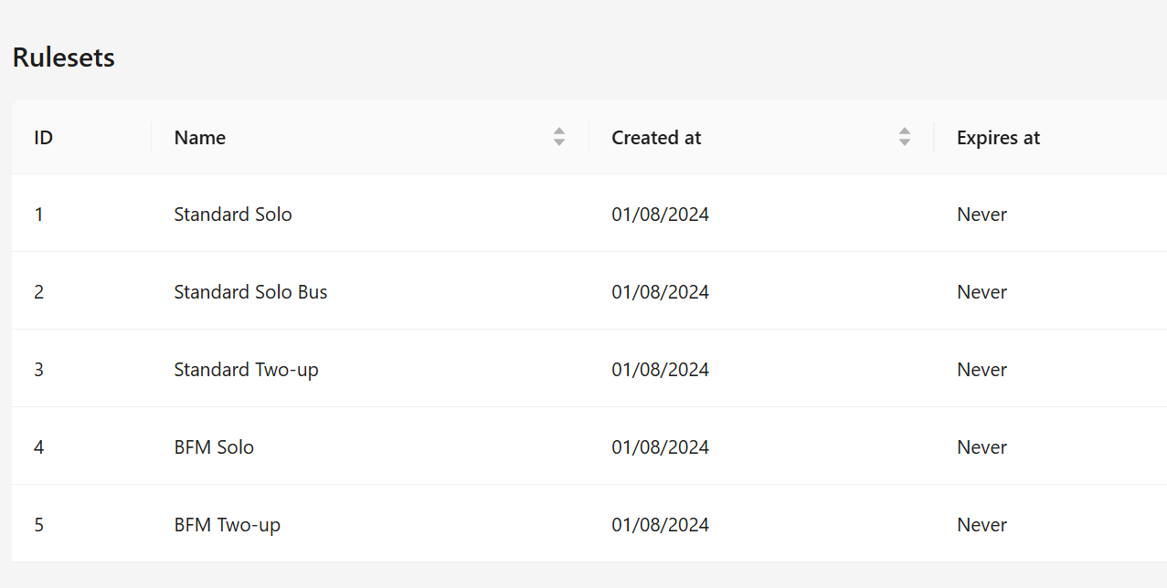Screen dimensions: 1167x588
Task: Click the Created at column header
Action: point(761,137)
